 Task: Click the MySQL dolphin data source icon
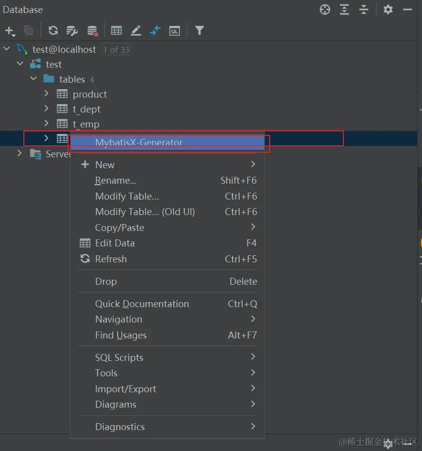pyautogui.click(x=22, y=49)
